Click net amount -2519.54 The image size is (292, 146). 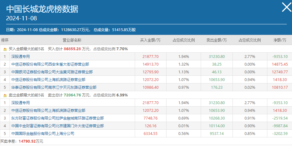[x=280, y=118]
